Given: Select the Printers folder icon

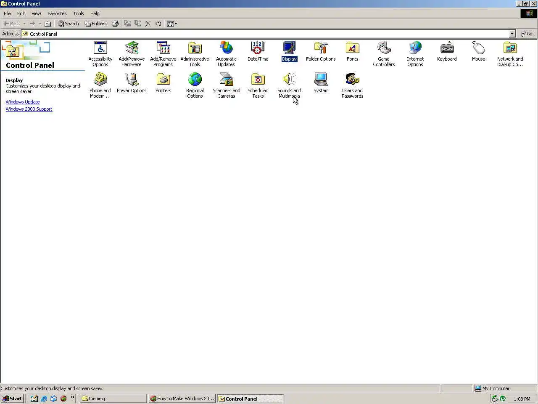Looking at the screenshot, I should pyautogui.click(x=163, y=83).
